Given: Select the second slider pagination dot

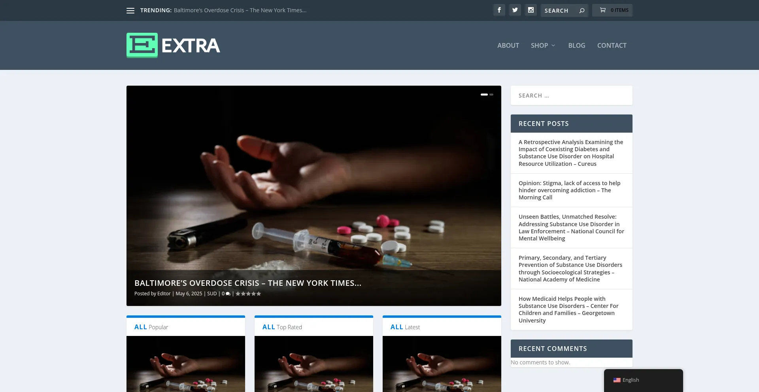Looking at the screenshot, I should pos(491,95).
